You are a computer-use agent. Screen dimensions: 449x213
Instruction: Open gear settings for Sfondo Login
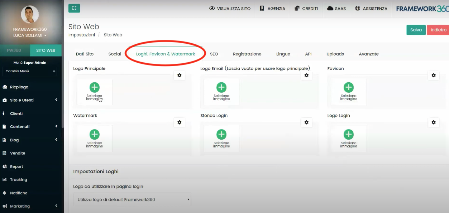click(x=306, y=122)
